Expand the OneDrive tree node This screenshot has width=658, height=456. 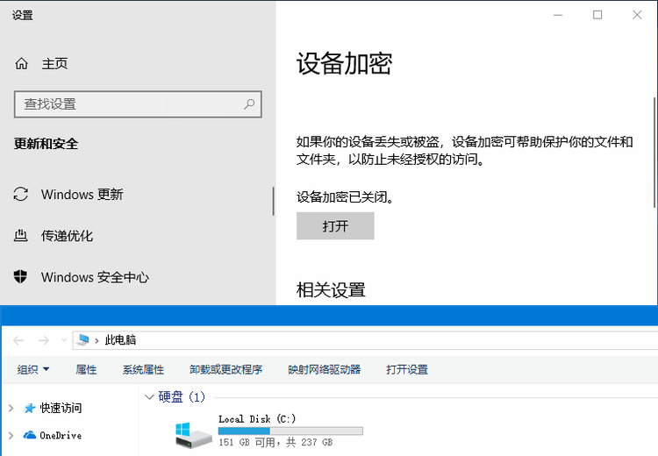click(x=11, y=436)
